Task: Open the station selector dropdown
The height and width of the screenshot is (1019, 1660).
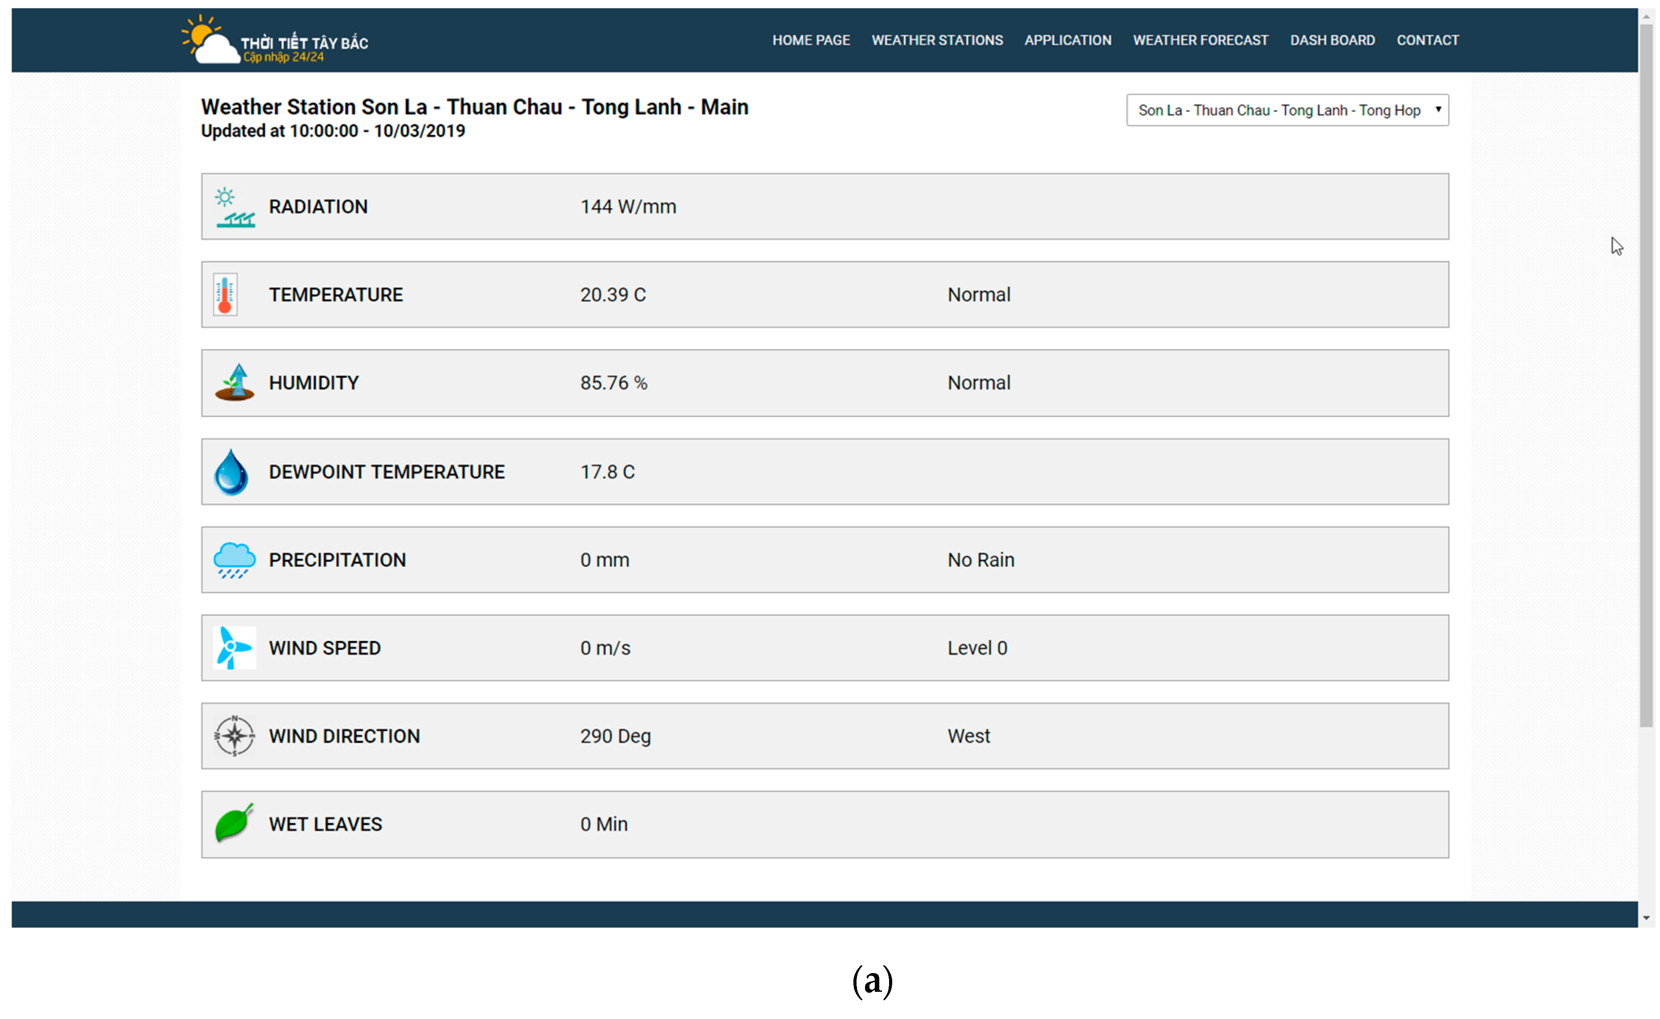Action: [x=1287, y=110]
